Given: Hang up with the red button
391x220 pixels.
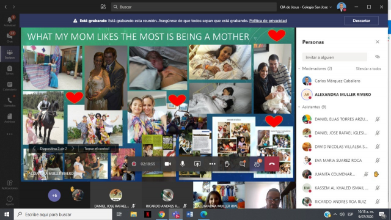Looking at the screenshot, I should 272,164.
